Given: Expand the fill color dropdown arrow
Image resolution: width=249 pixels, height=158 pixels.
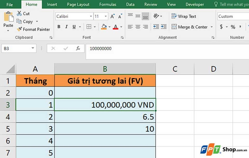Looking at the screenshot, I should [x=110, y=27].
